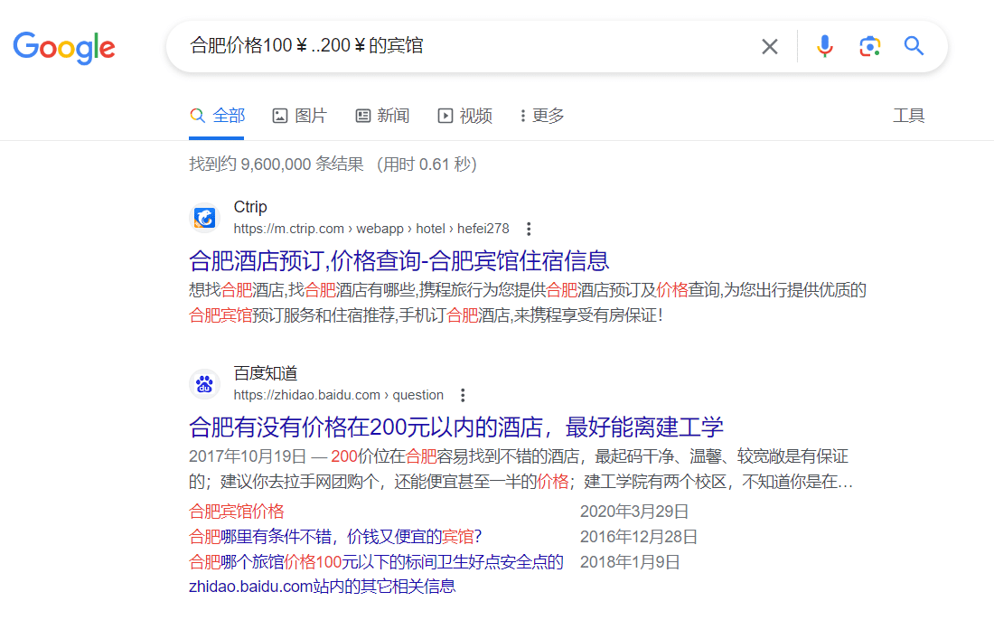Image resolution: width=994 pixels, height=620 pixels.
Task: Start voice search with the microphone icon
Action: pos(825,46)
